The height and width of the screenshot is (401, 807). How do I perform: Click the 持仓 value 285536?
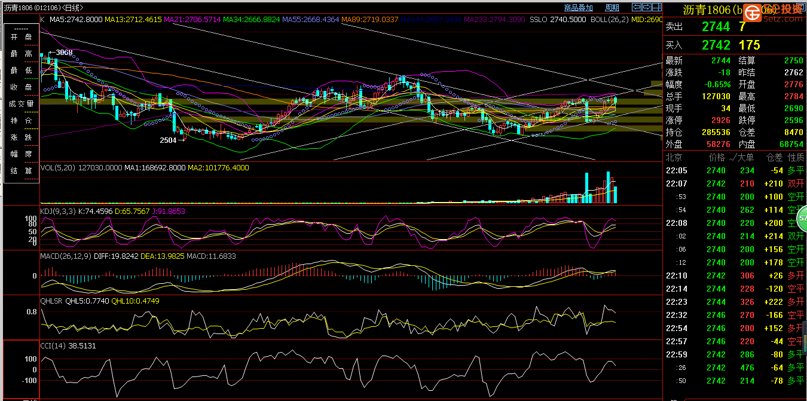715,133
